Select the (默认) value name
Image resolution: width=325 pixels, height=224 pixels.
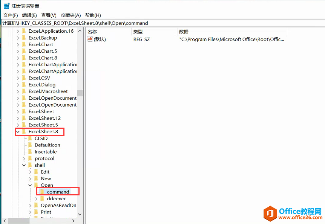(100, 39)
